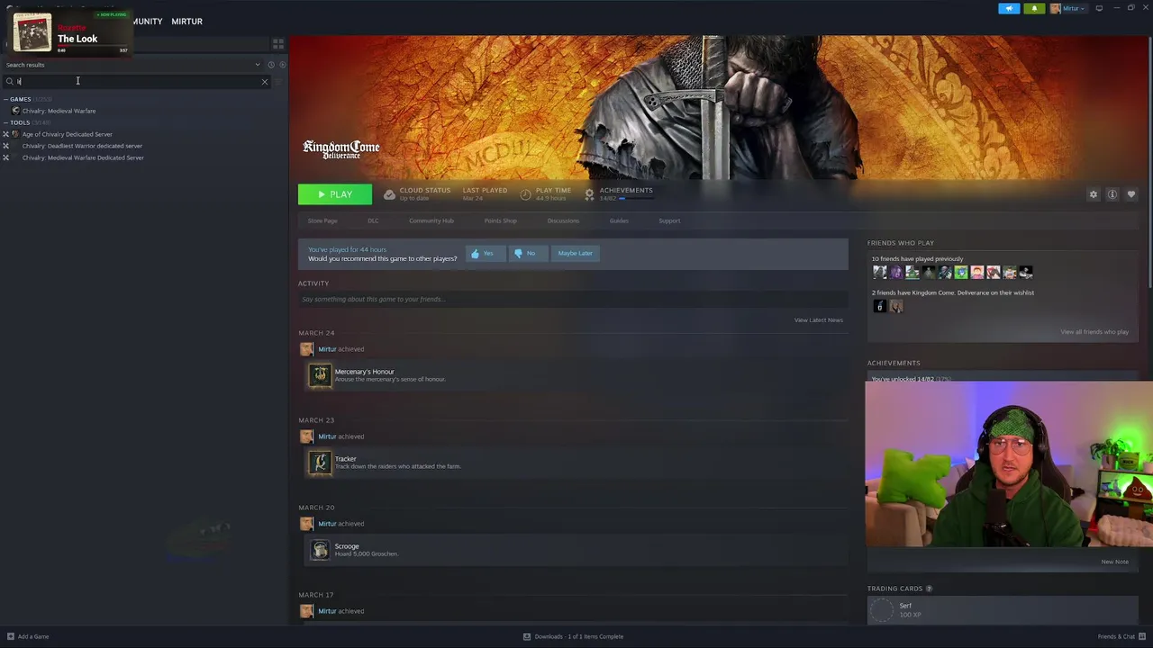This screenshot has width=1153, height=648.
Task: Select Chivalry: Medieval Warfare Dedicated Server
Action: click(83, 157)
